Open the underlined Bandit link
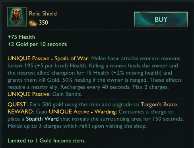 (73, 94)
